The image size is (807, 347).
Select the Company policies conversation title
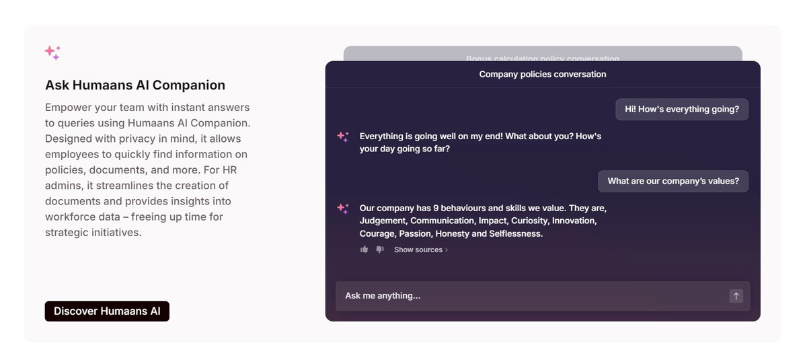[542, 75]
